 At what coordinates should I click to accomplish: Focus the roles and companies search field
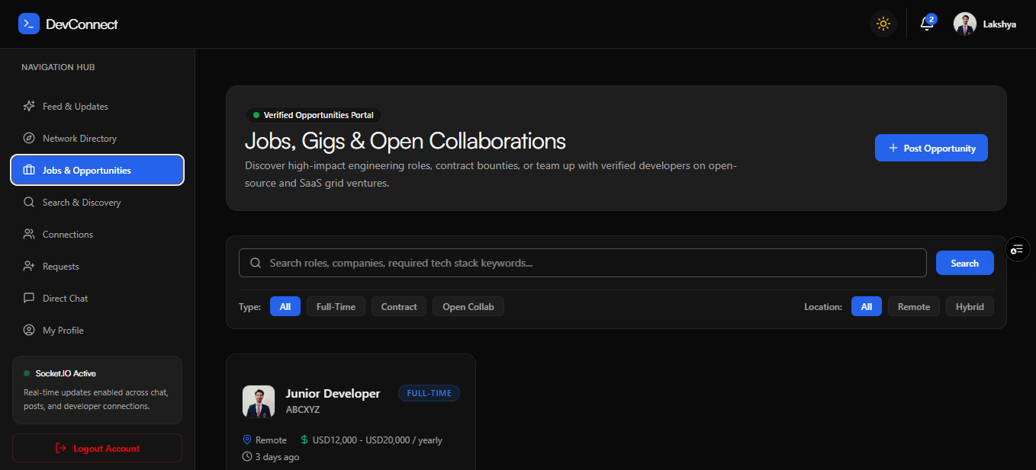[x=583, y=263]
